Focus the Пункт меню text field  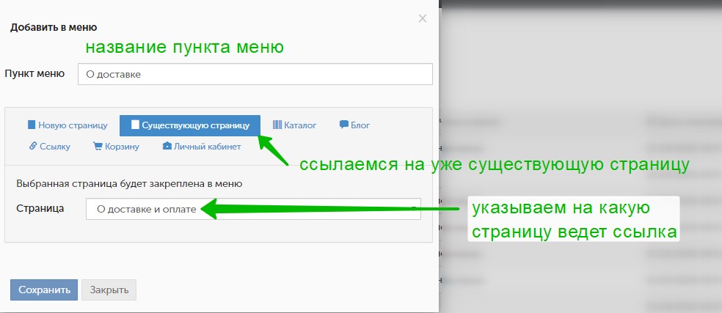point(255,74)
